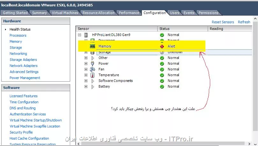Select Health Status in Hardware list
This screenshot has width=258, height=146.
coord(20,29)
